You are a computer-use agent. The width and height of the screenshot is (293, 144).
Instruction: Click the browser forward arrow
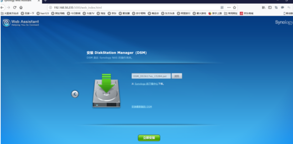[8, 8]
